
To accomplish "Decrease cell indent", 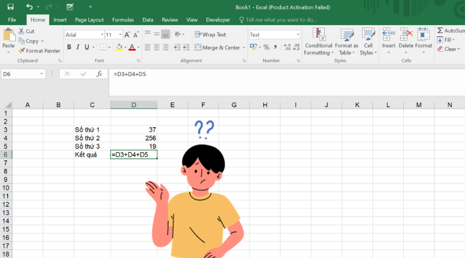I will click(177, 47).
